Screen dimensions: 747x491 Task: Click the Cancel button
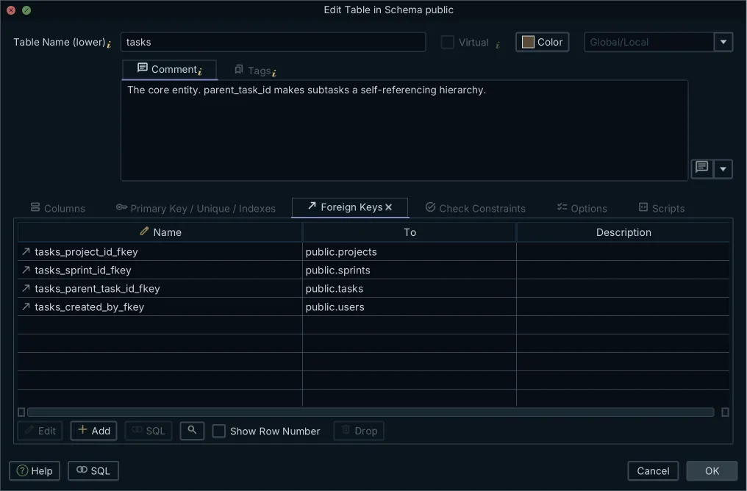(653, 470)
